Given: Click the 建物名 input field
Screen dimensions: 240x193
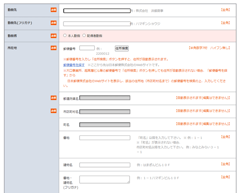Looking at the screenshot, I should pyautogui.click(x=105, y=165).
